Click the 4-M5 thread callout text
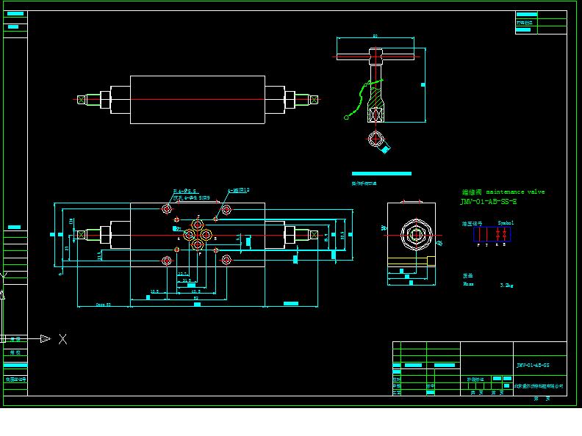The image size is (582, 436). 238,190
